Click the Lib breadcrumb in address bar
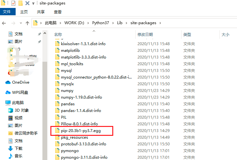The height and width of the screenshot is (160, 237). pos(120,23)
